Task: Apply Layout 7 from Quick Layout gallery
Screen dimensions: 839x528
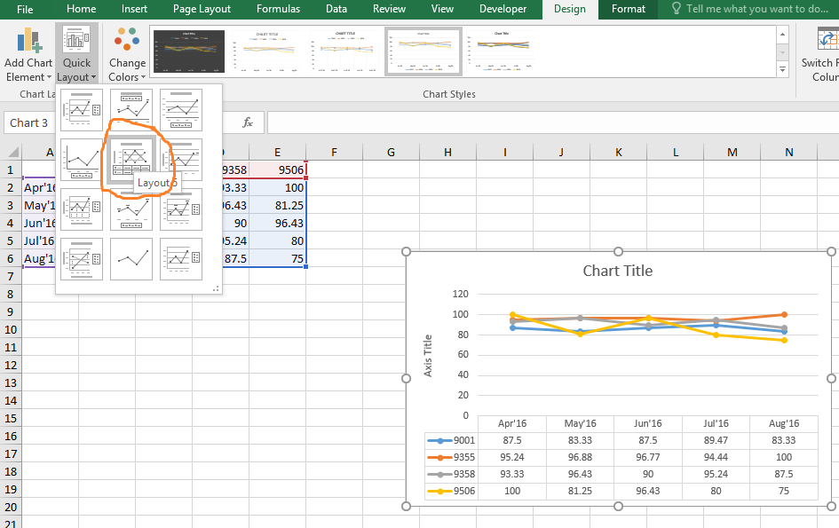Action: click(x=82, y=209)
